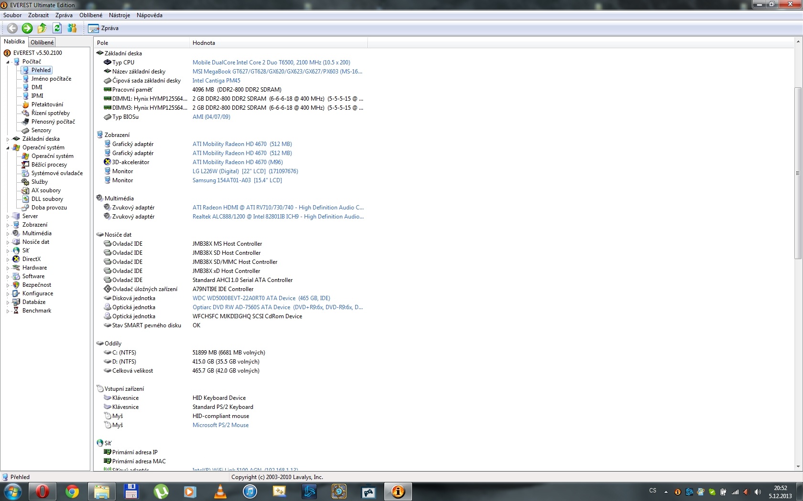This screenshot has width=803, height=501.
Task: Click the Software icon in tree
Action: 16,276
